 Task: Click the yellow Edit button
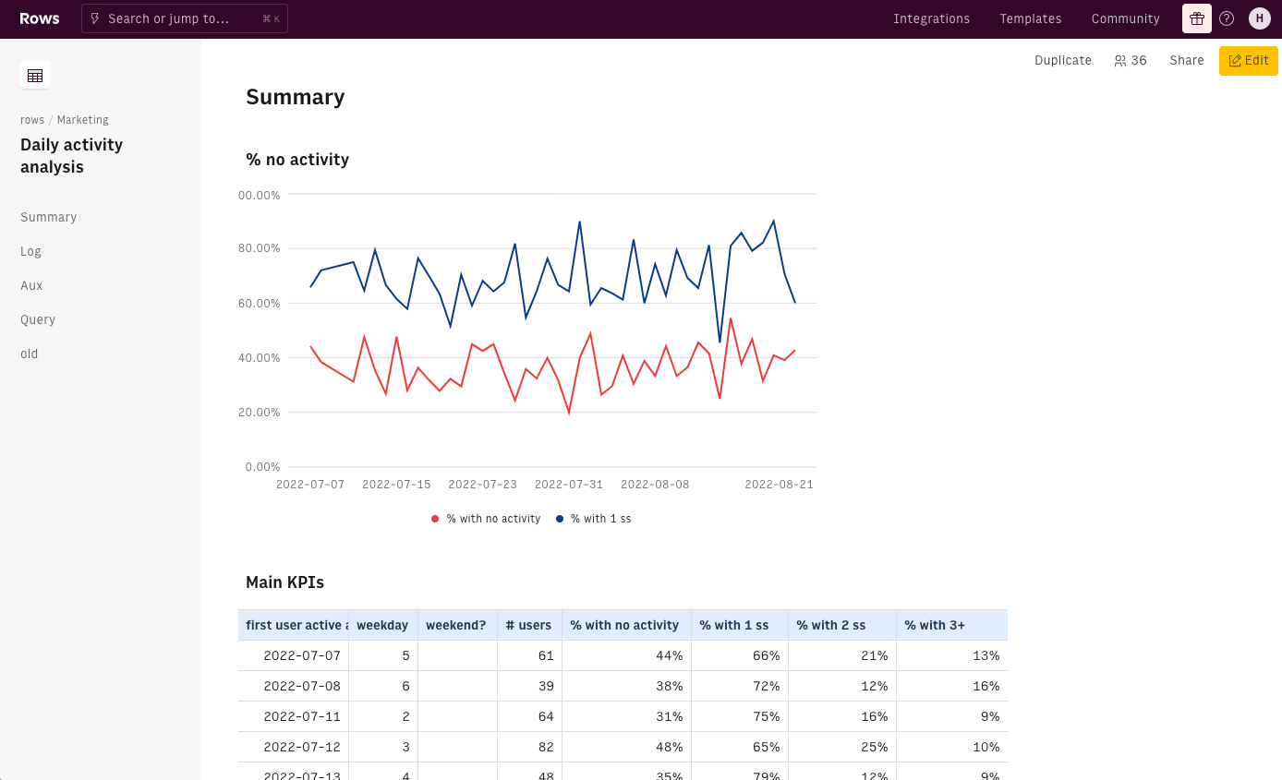point(1249,60)
